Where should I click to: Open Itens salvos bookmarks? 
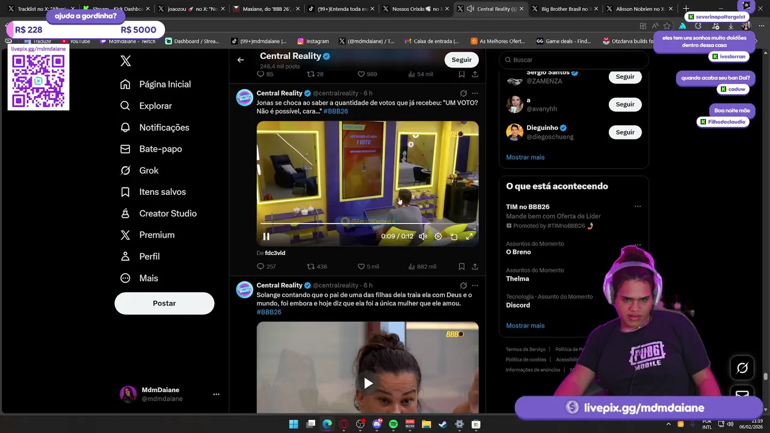(153, 192)
